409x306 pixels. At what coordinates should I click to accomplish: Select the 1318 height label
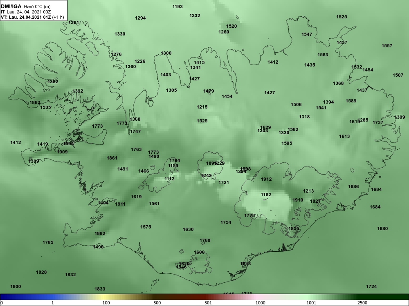point(304,117)
